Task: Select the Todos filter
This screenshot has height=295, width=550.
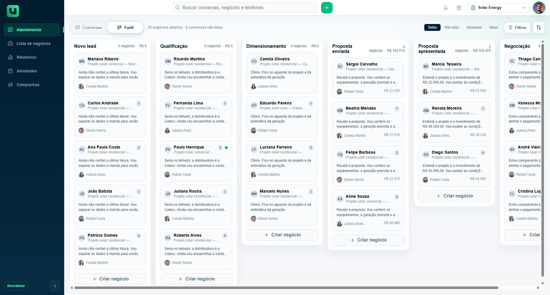Action: click(432, 27)
